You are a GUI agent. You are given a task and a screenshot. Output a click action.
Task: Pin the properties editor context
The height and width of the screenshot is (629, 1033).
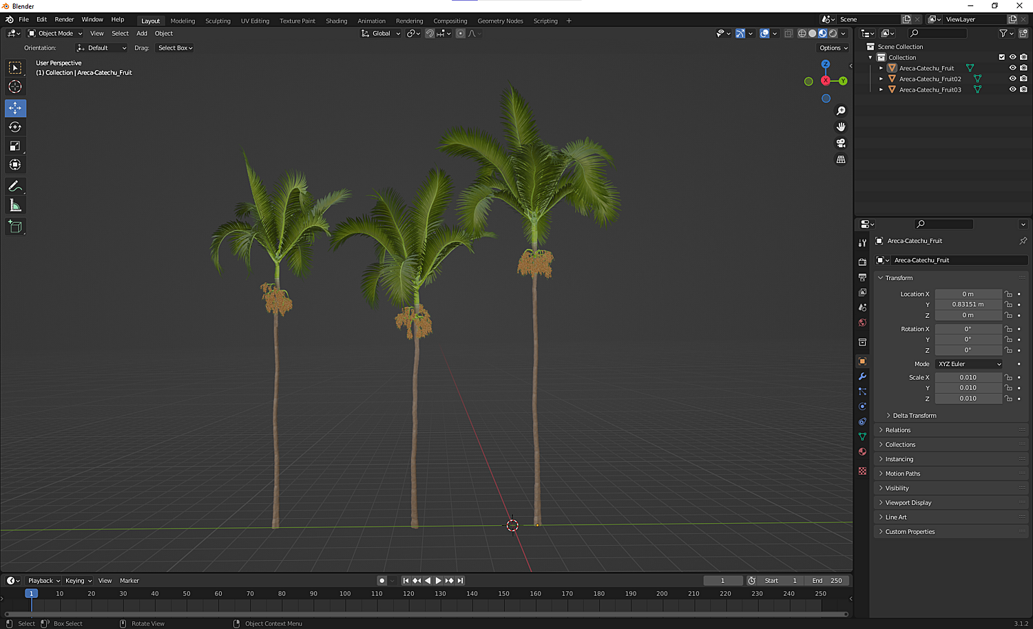click(x=1023, y=241)
